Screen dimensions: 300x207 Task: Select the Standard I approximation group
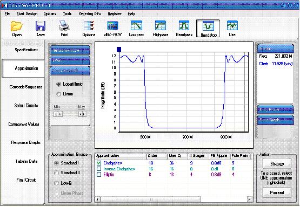click(56, 163)
